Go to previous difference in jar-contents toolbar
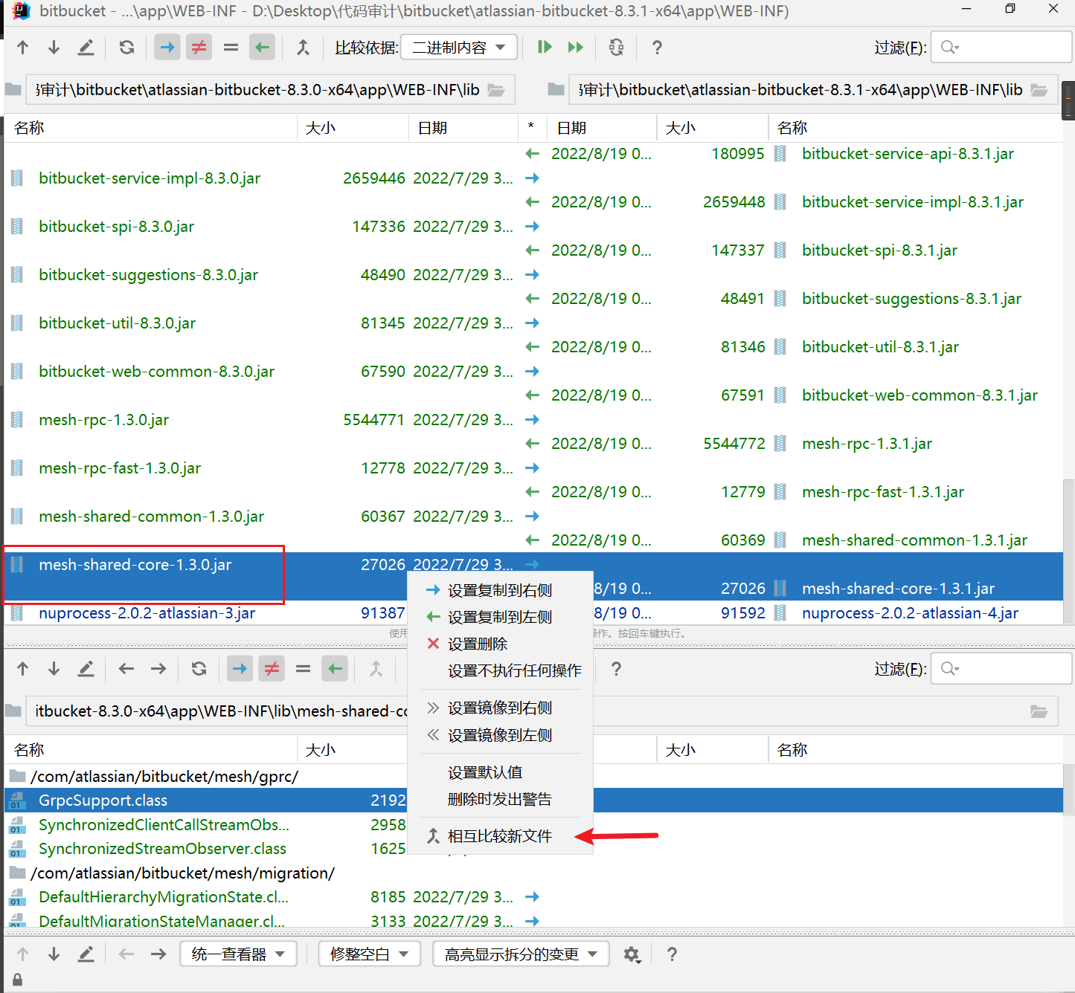The image size is (1075, 993). coord(23,669)
